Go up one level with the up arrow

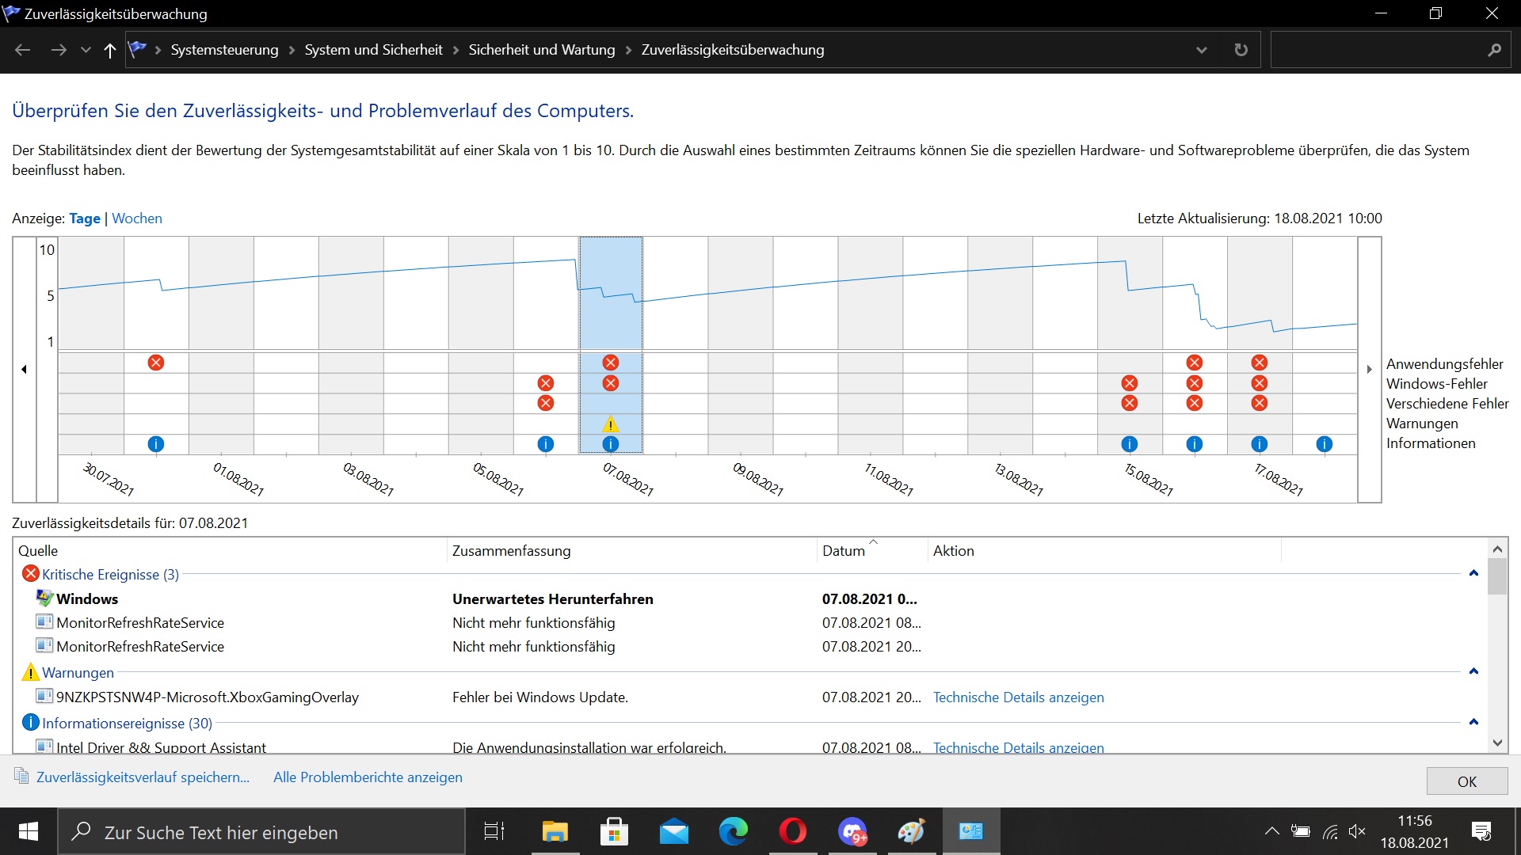tap(110, 50)
